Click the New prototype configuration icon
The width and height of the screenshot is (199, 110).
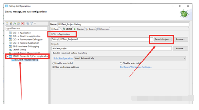11,23
